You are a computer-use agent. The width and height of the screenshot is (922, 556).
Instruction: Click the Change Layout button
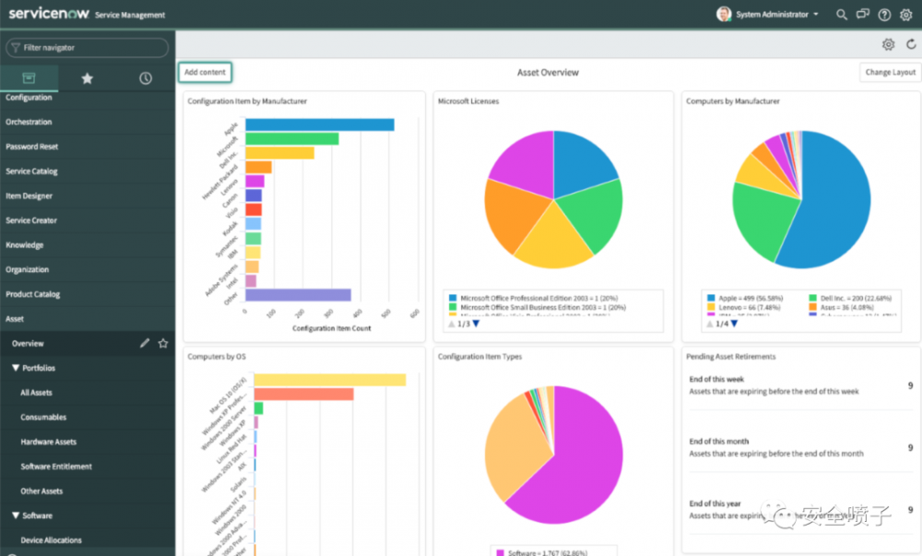pyautogui.click(x=890, y=72)
